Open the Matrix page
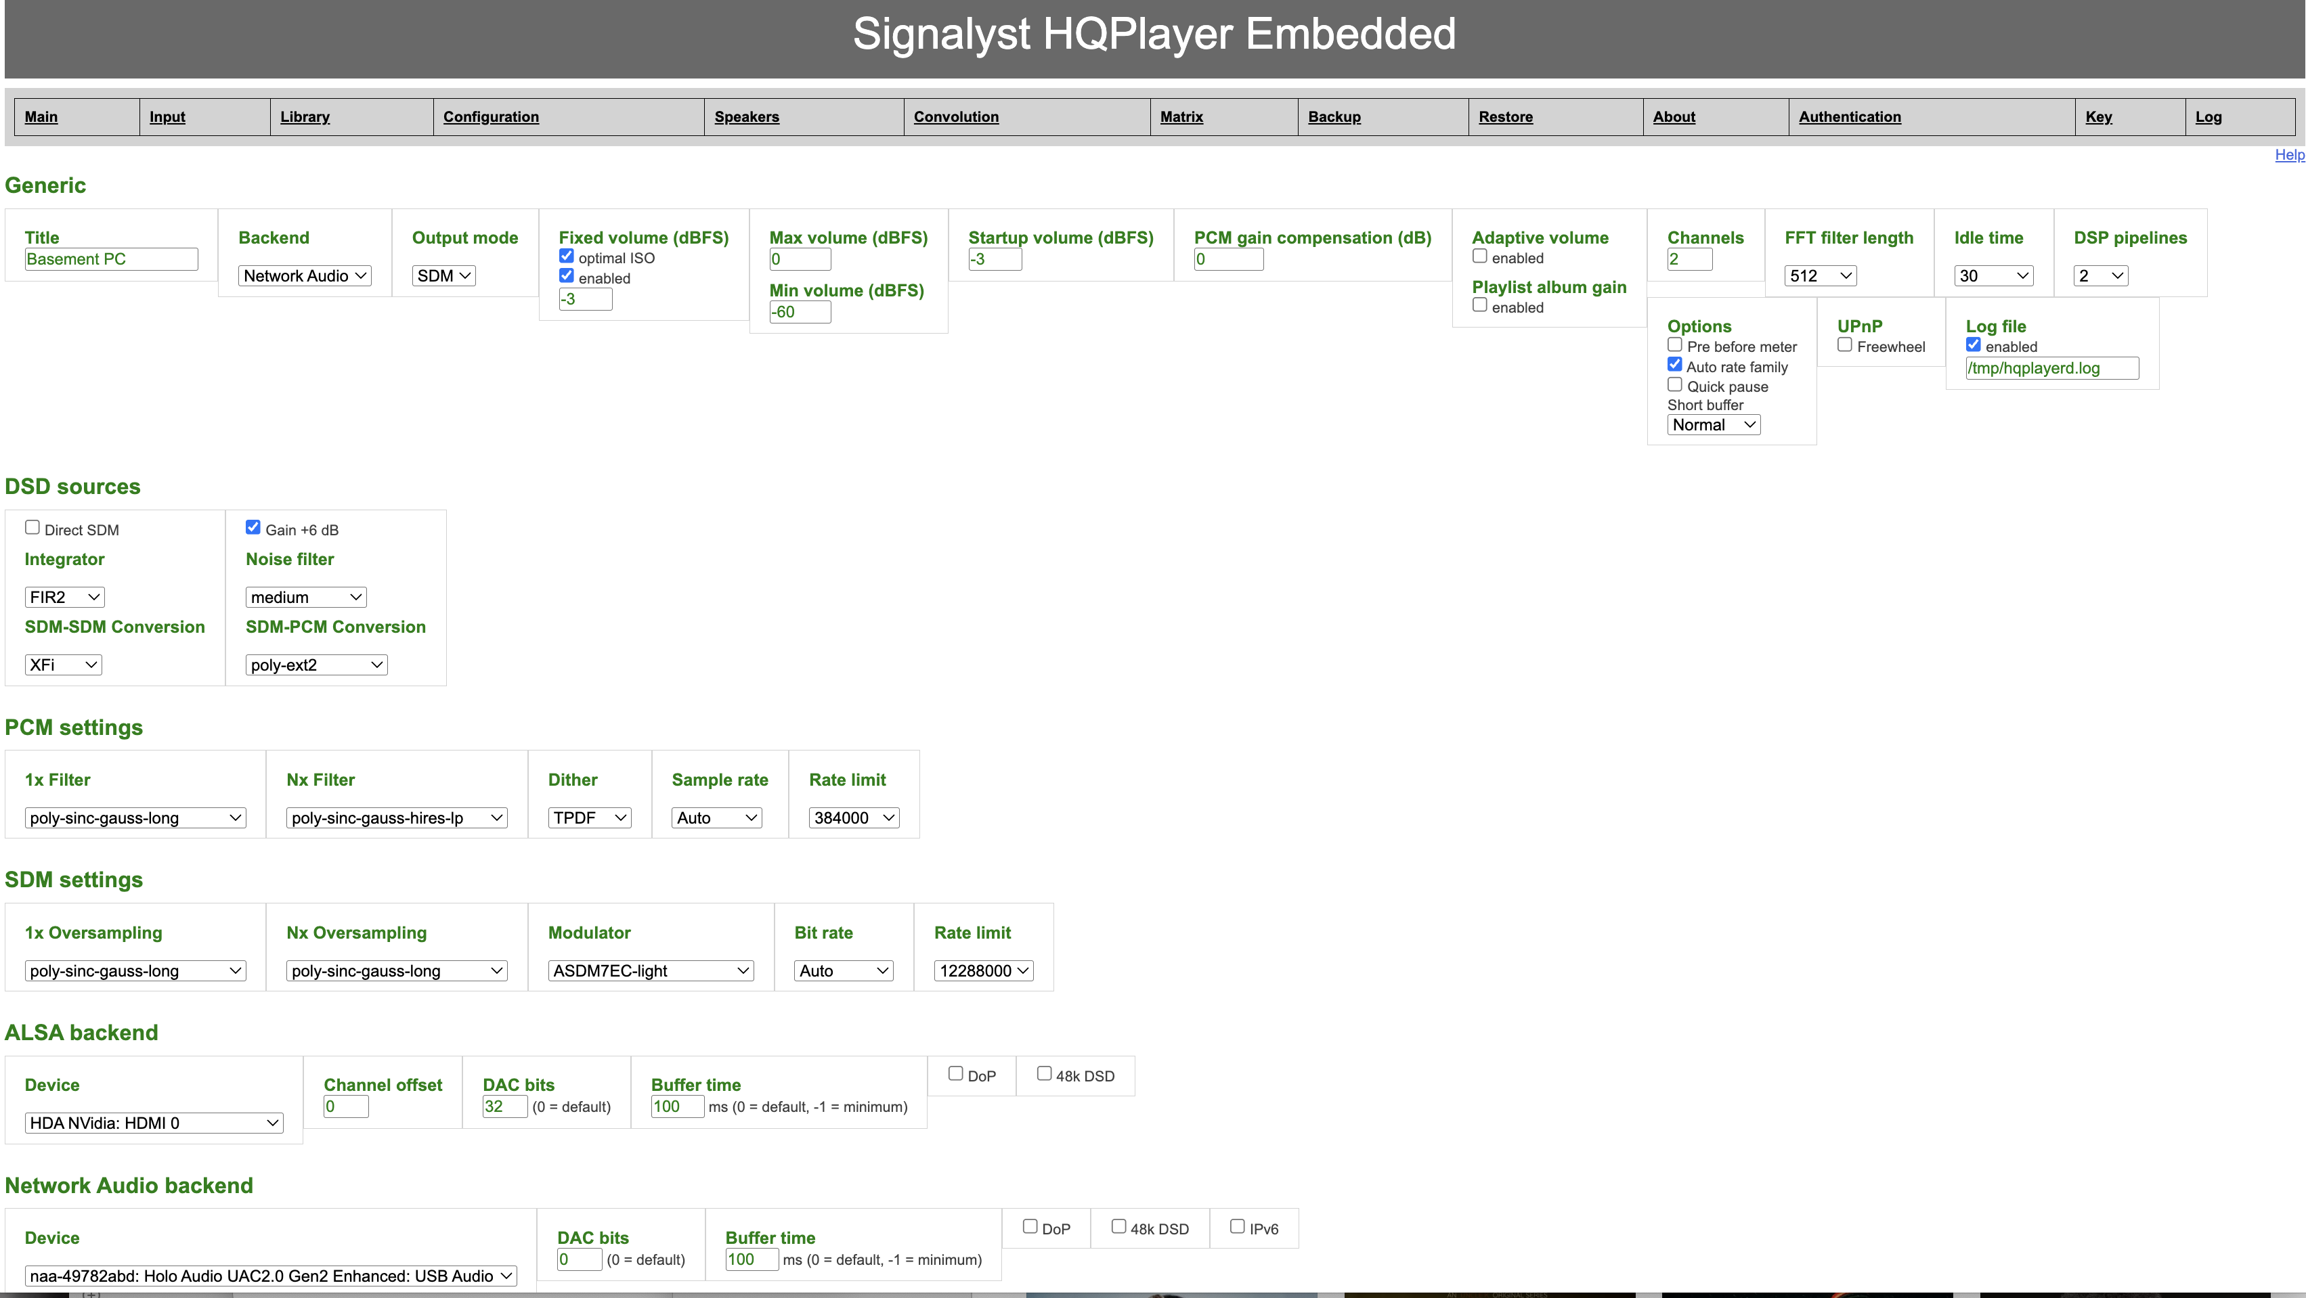The height and width of the screenshot is (1298, 2306). pos(1181,116)
